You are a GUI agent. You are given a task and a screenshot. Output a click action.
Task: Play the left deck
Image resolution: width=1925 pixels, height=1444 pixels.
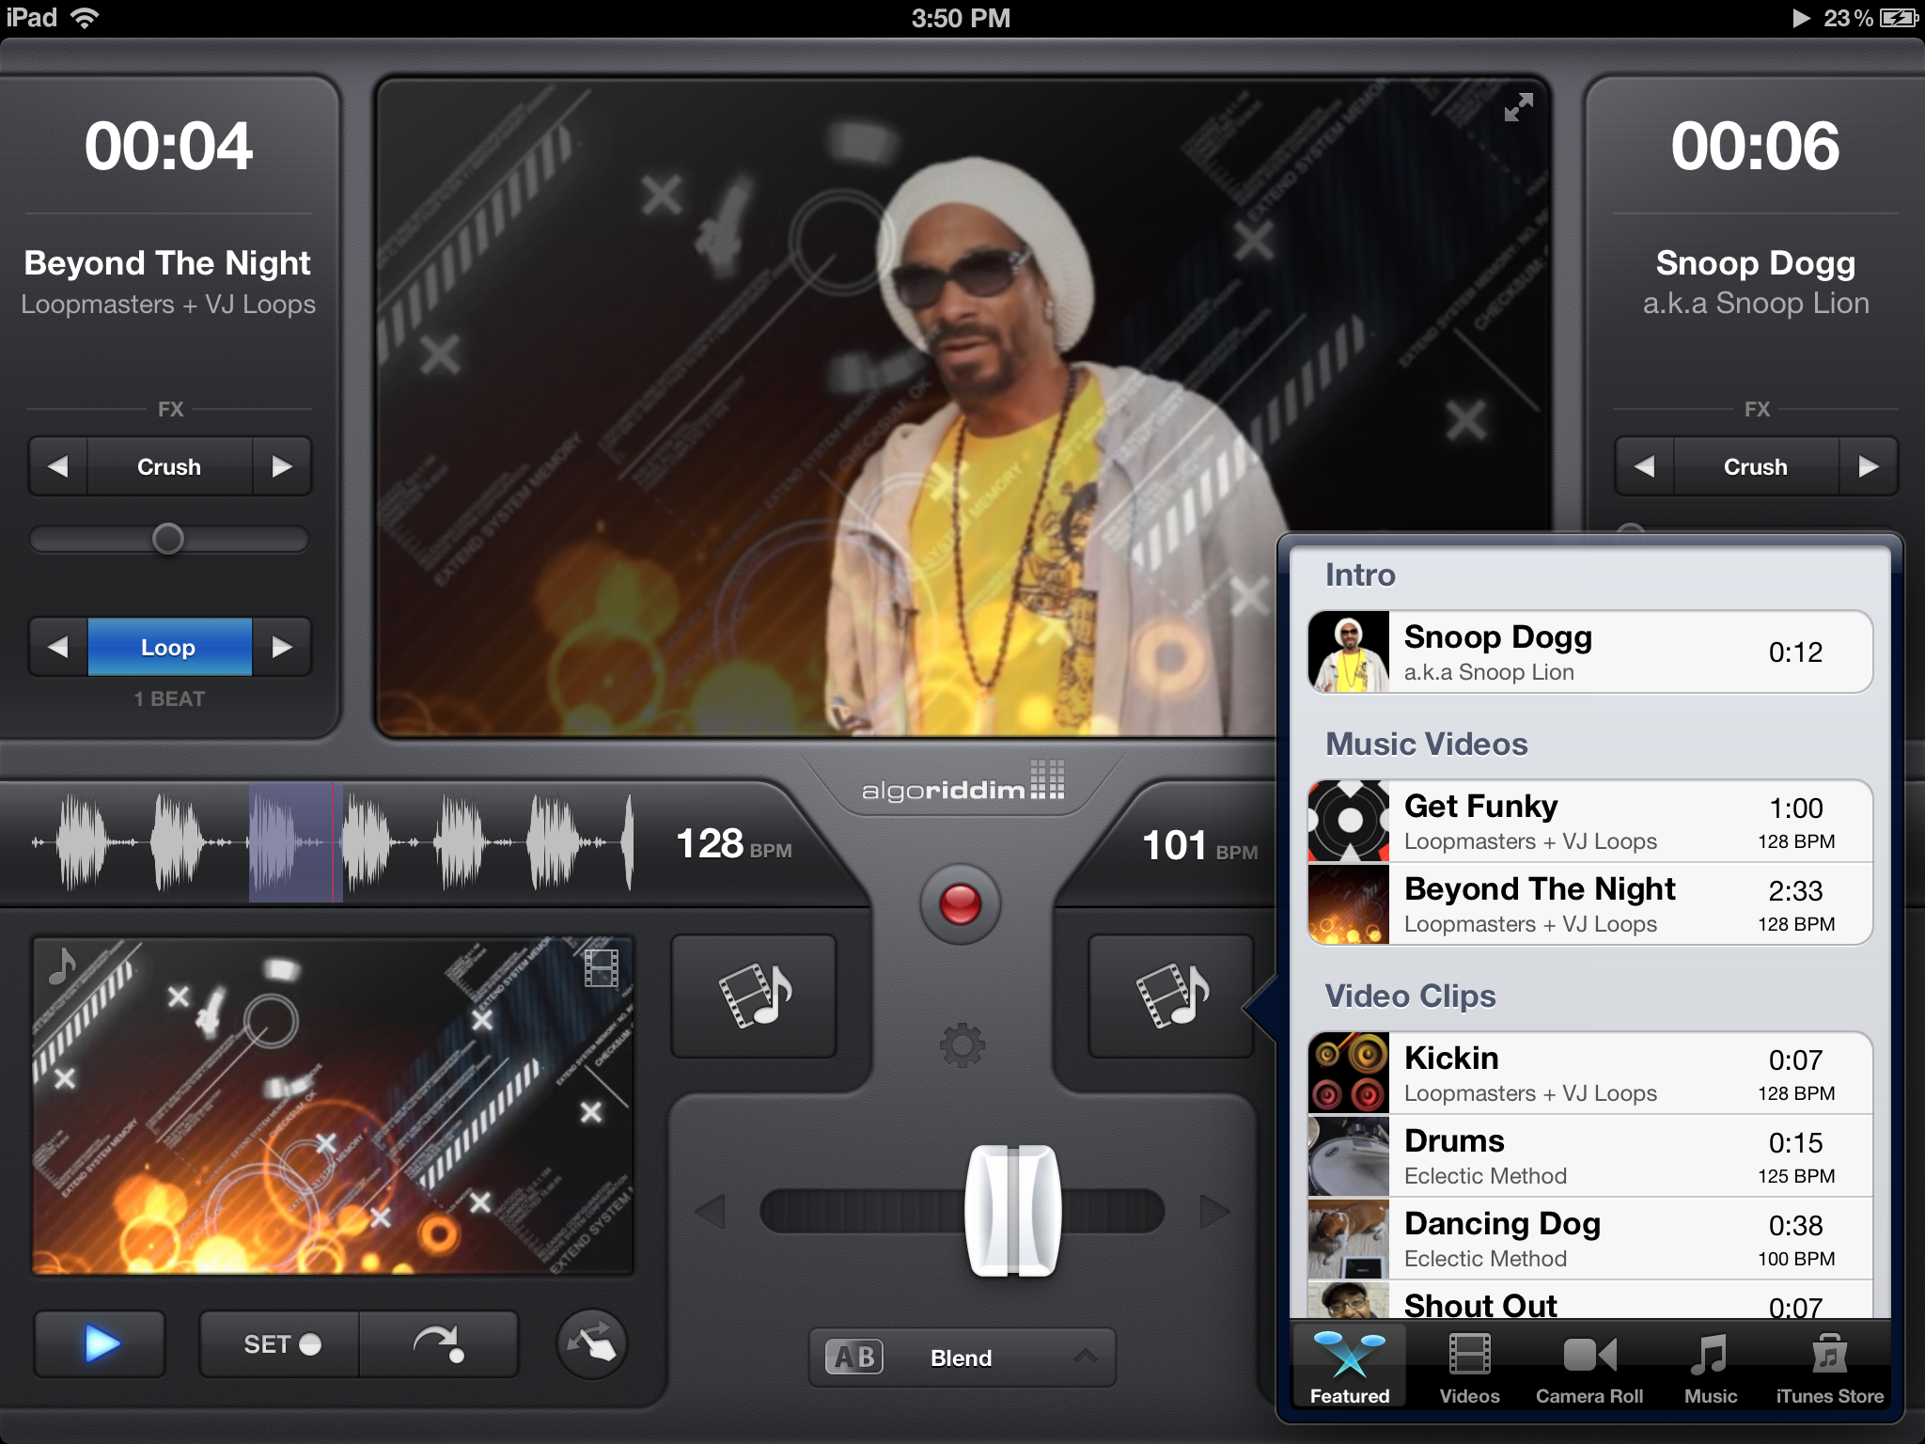101,1343
